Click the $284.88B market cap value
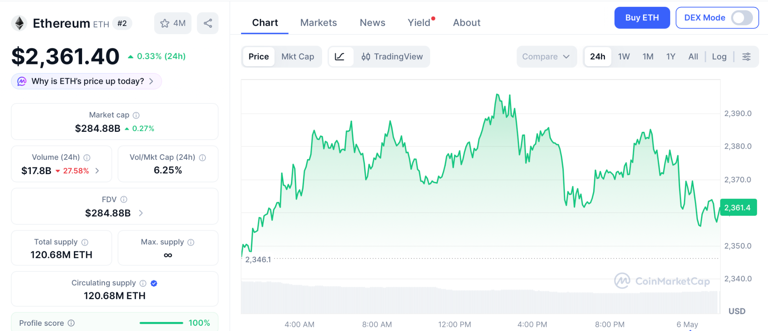 click(97, 128)
